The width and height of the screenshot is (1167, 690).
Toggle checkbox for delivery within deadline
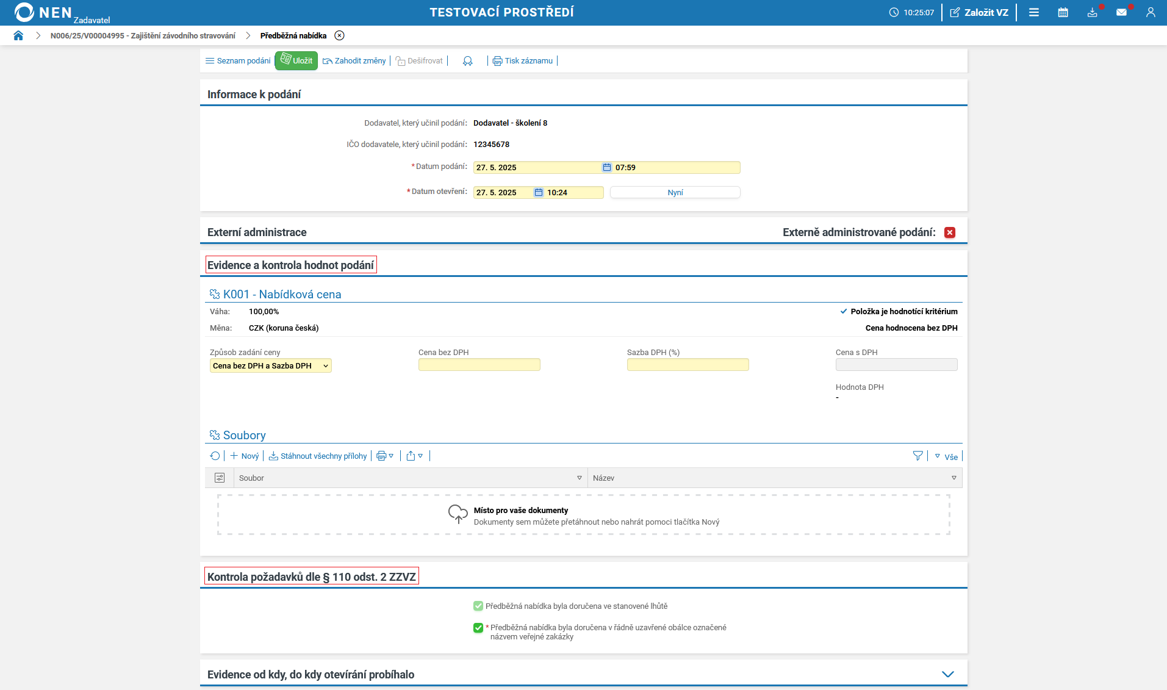tap(478, 606)
